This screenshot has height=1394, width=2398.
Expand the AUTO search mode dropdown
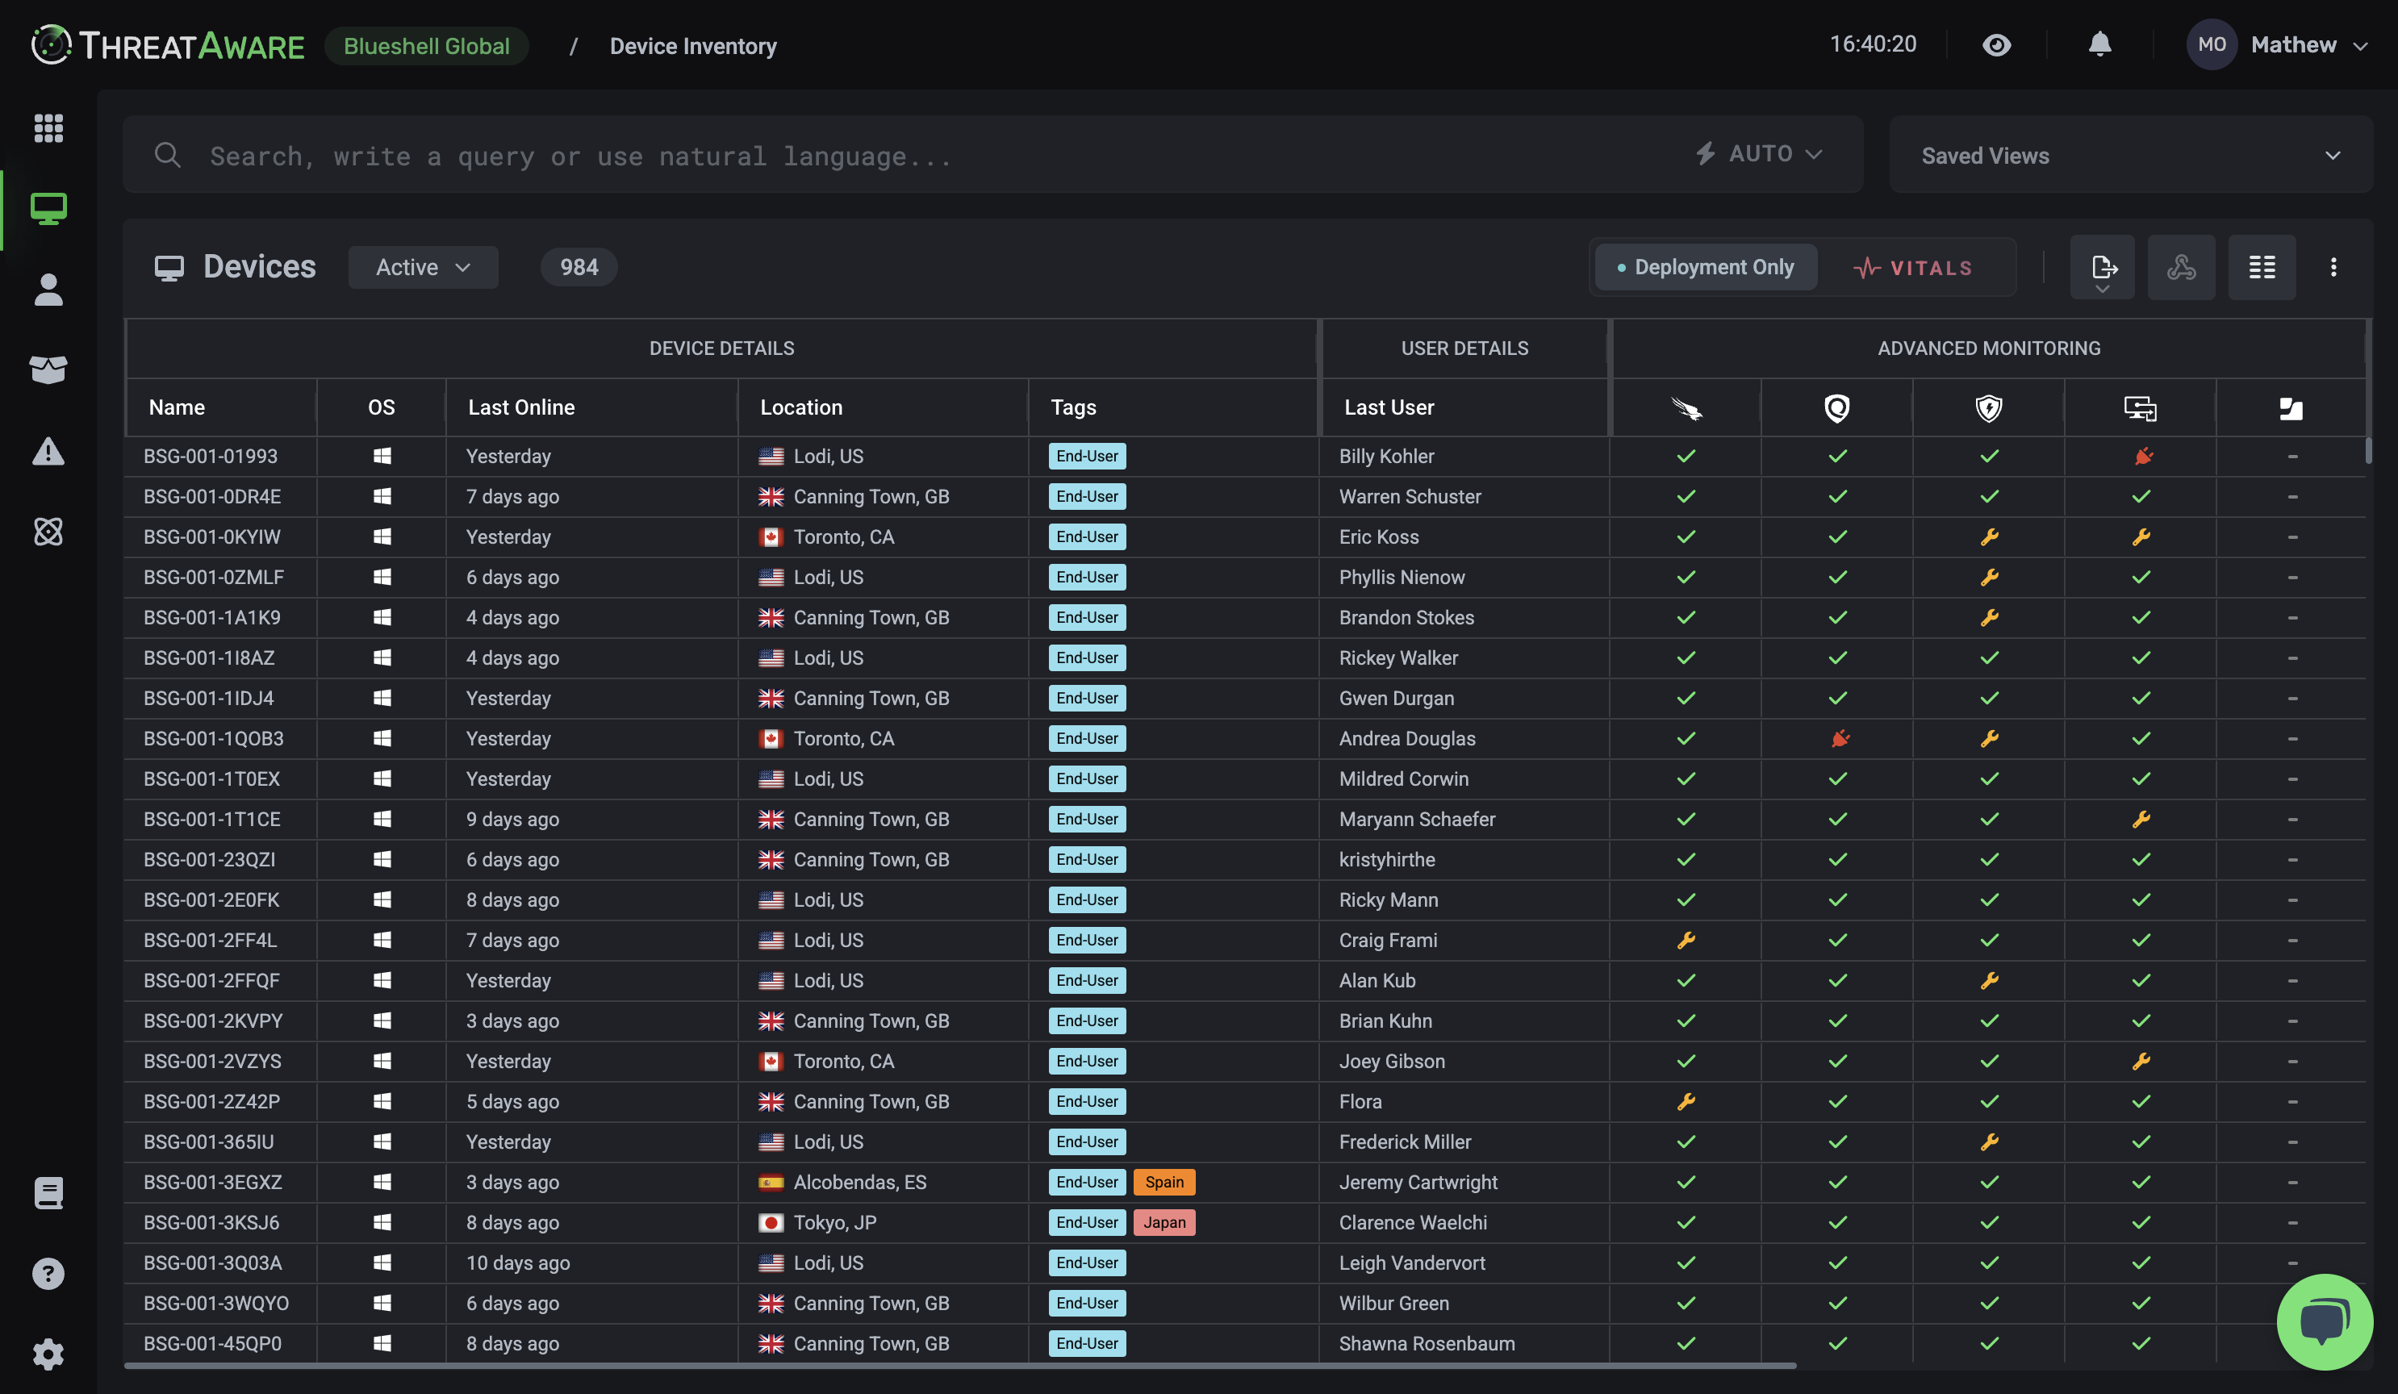pos(1760,154)
